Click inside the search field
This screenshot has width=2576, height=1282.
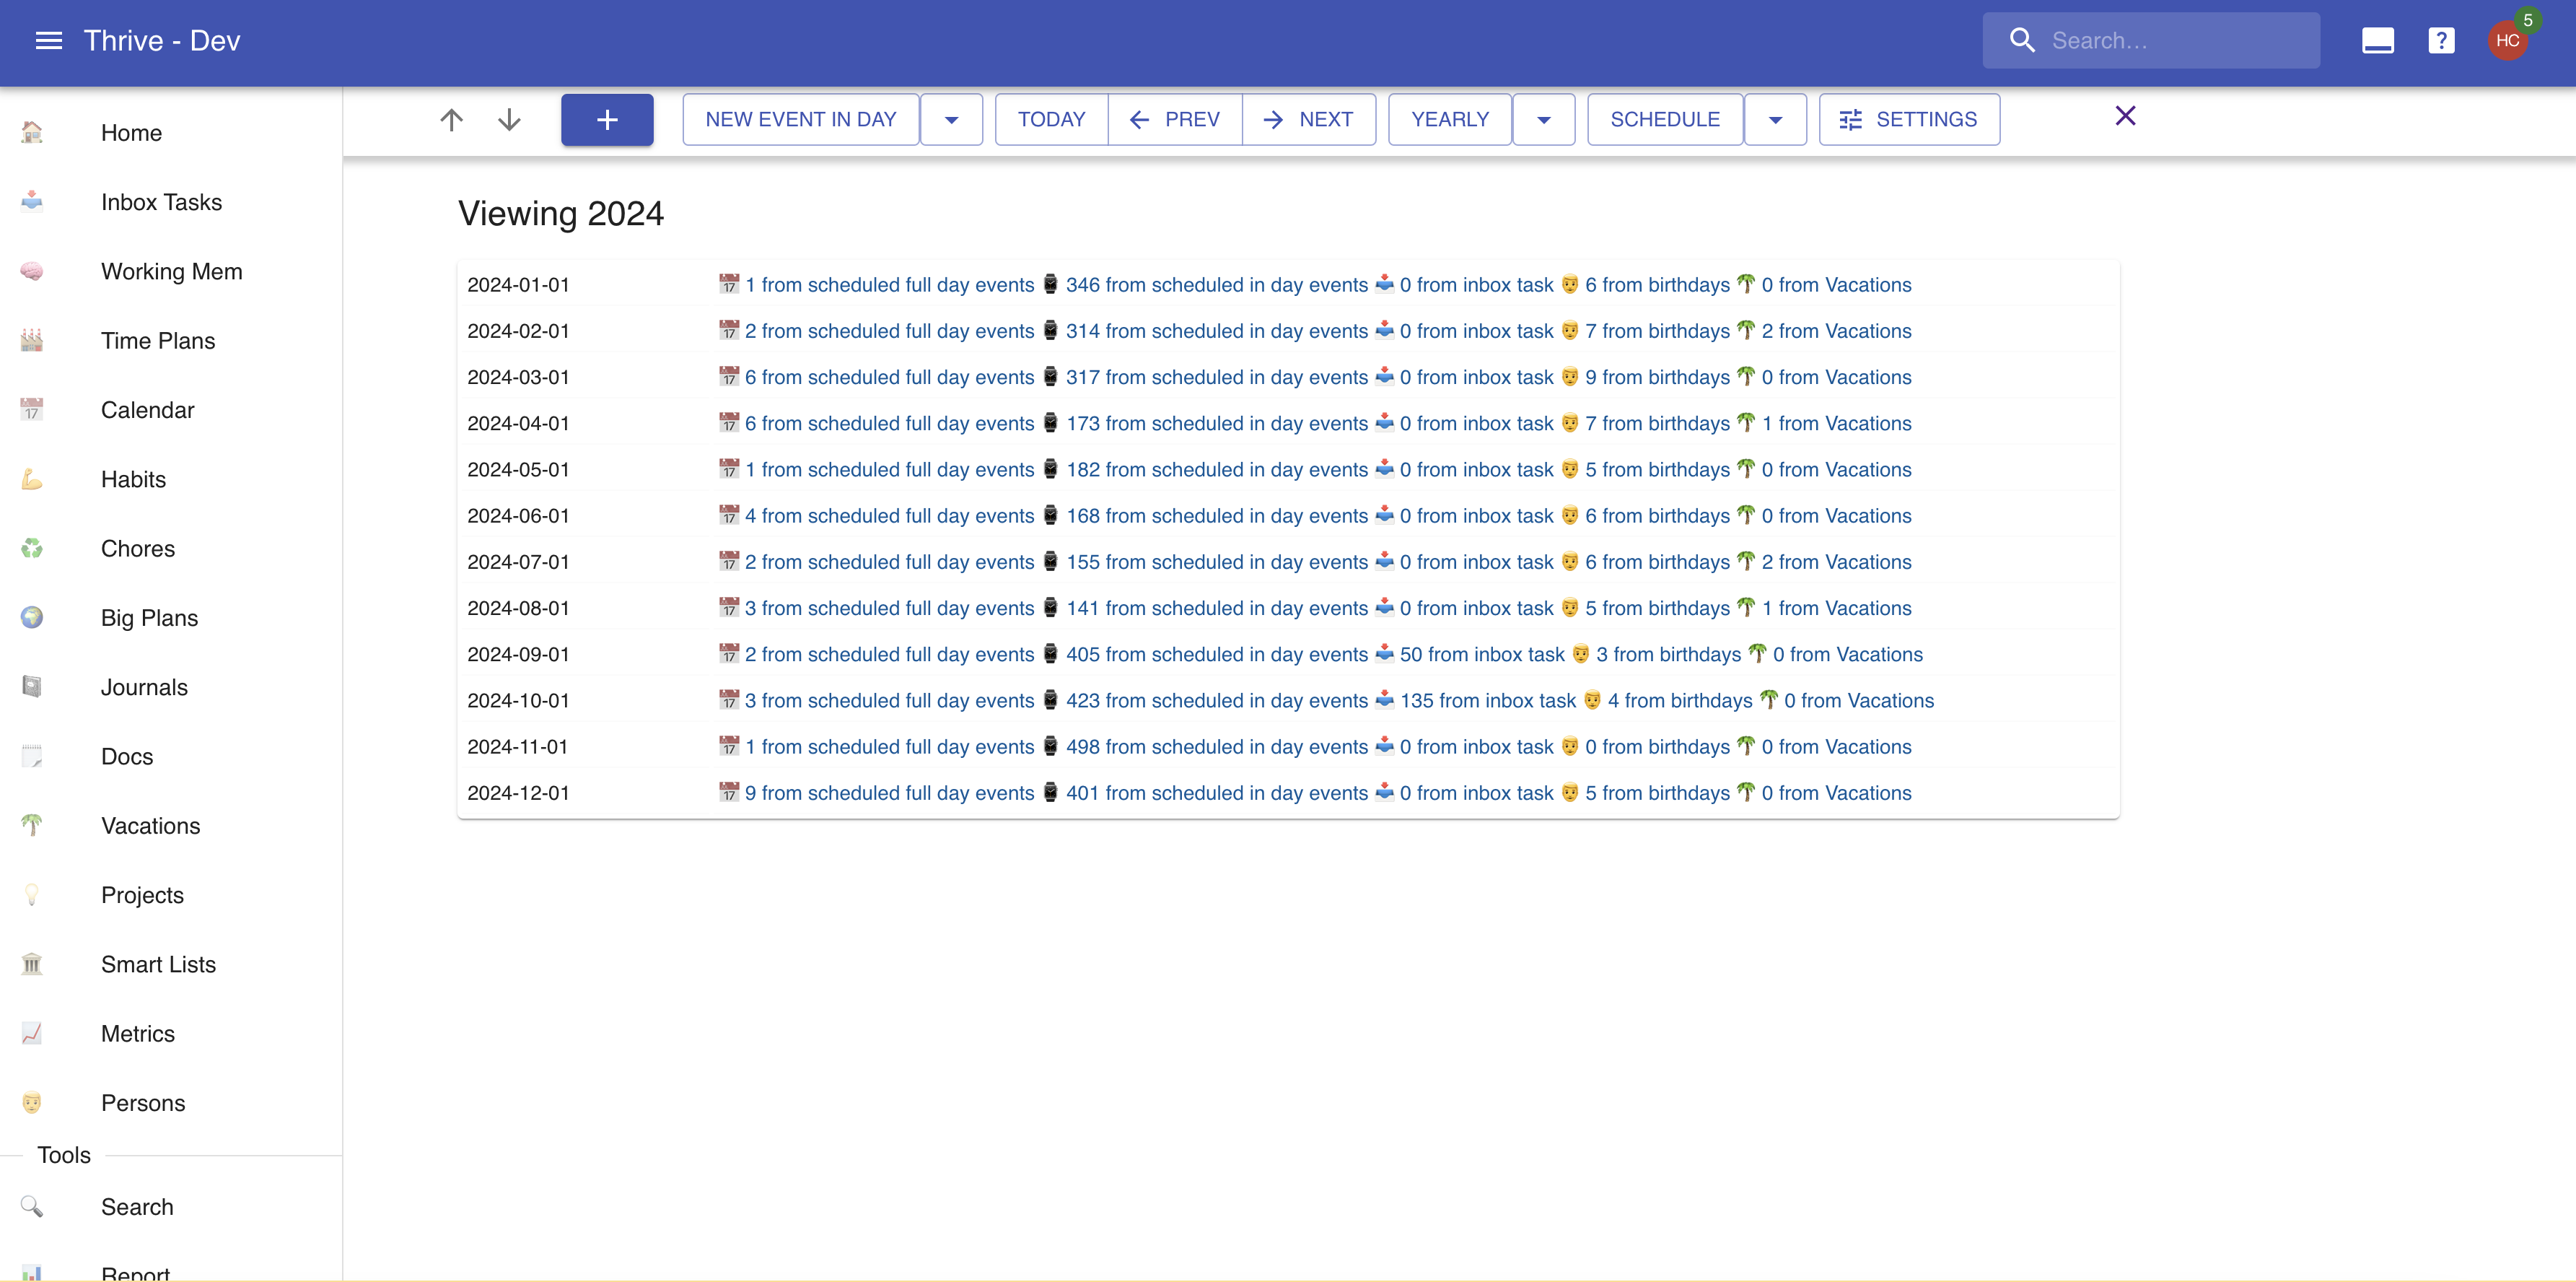(x=2150, y=40)
